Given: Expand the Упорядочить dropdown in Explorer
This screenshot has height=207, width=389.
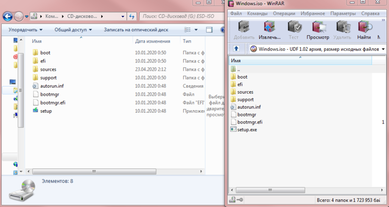Looking at the screenshot, I should [x=26, y=30].
